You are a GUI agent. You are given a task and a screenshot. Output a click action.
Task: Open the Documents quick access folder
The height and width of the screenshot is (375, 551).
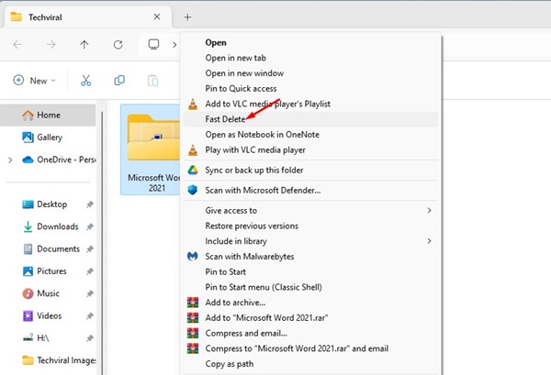click(x=51, y=248)
